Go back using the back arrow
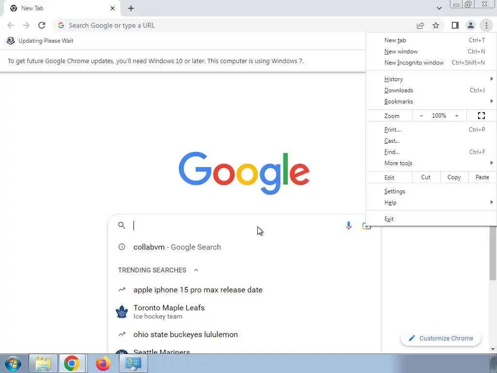Screen dimensions: 497x373 tap(11, 25)
